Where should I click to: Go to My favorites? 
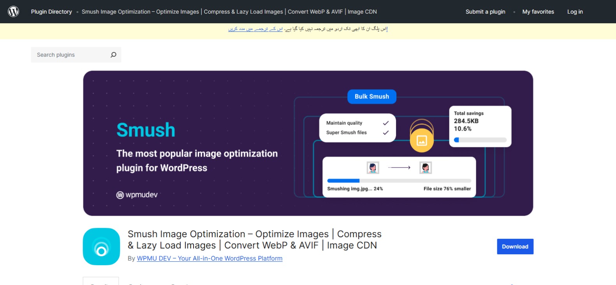pyautogui.click(x=538, y=12)
